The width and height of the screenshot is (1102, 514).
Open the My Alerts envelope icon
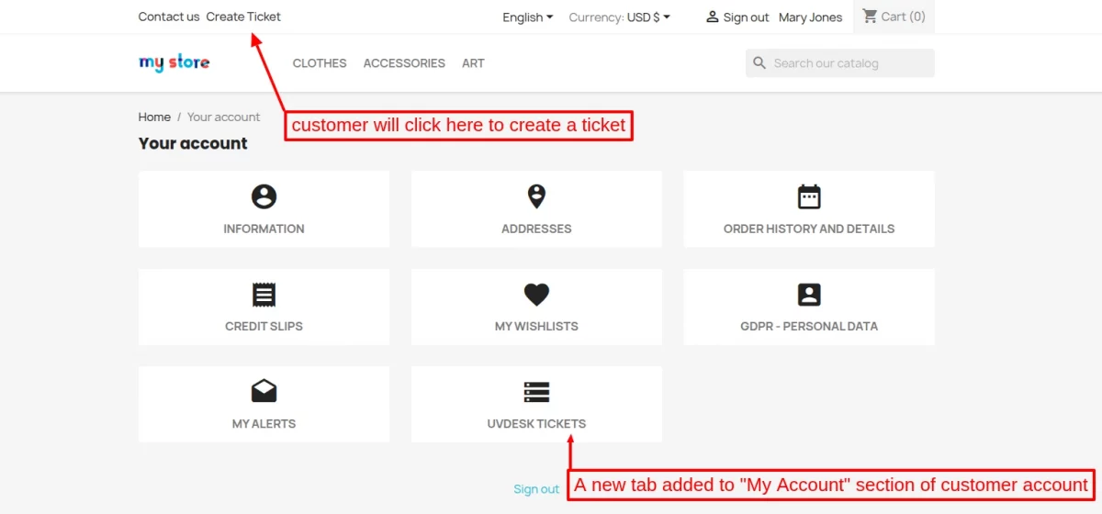264,392
